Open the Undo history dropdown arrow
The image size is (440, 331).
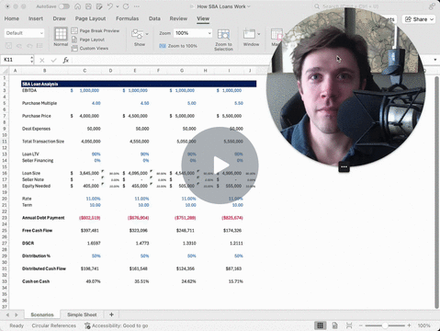[118, 6]
